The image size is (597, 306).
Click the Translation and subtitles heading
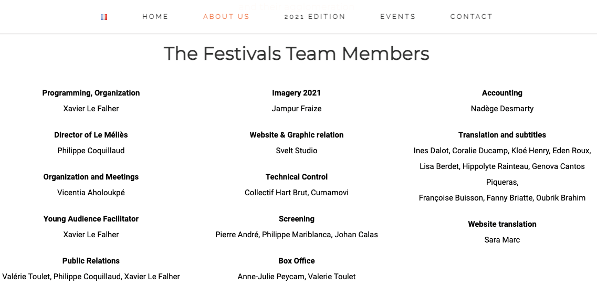pyautogui.click(x=502, y=135)
